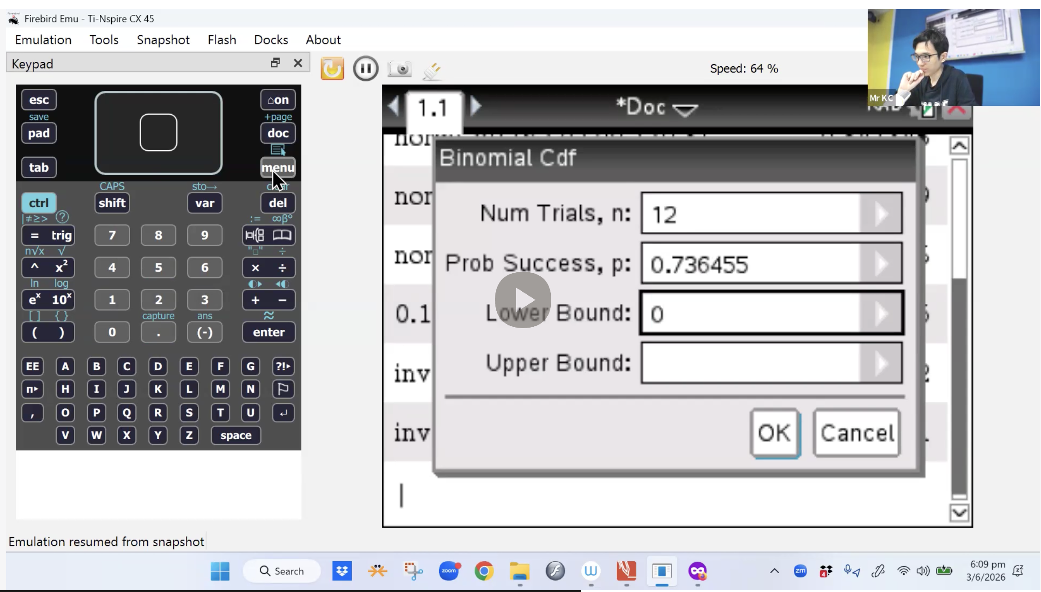
Task: Click the pad key on keypad
Action: coord(39,133)
